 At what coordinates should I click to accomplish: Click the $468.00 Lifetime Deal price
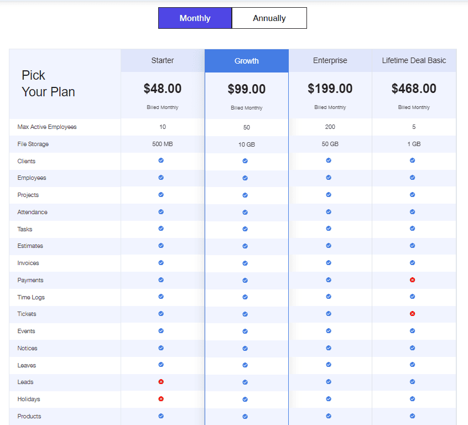tap(414, 89)
